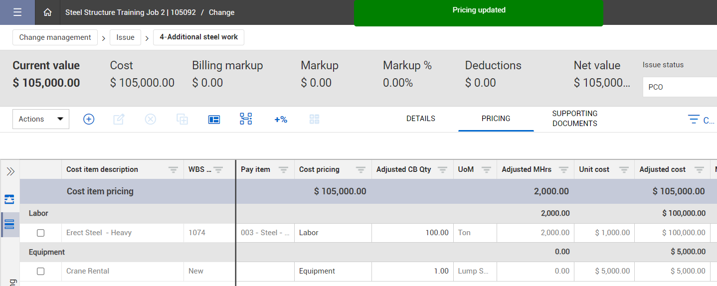Screen dimensions: 717x286
Task: Click the apply markup +% icon
Action: (281, 119)
